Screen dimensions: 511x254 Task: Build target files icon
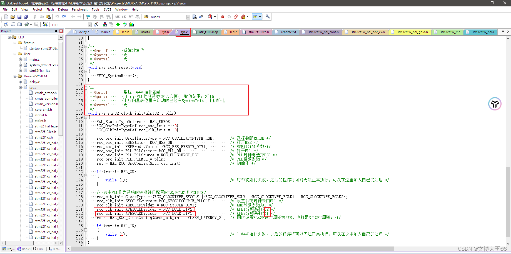[x=13, y=24]
